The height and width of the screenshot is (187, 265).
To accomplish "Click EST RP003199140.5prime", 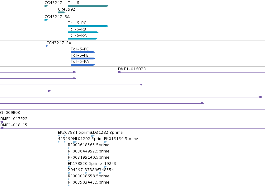I will (88, 157).
